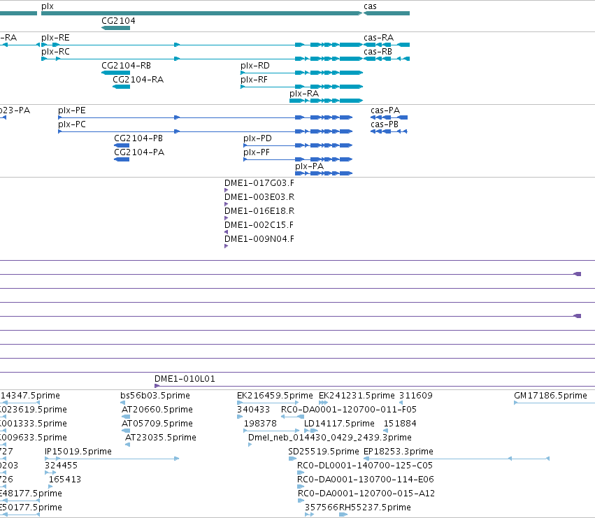Click the AT20660.5prime EST label
The height and width of the screenshot is (518, 595).
click(157, 410)
